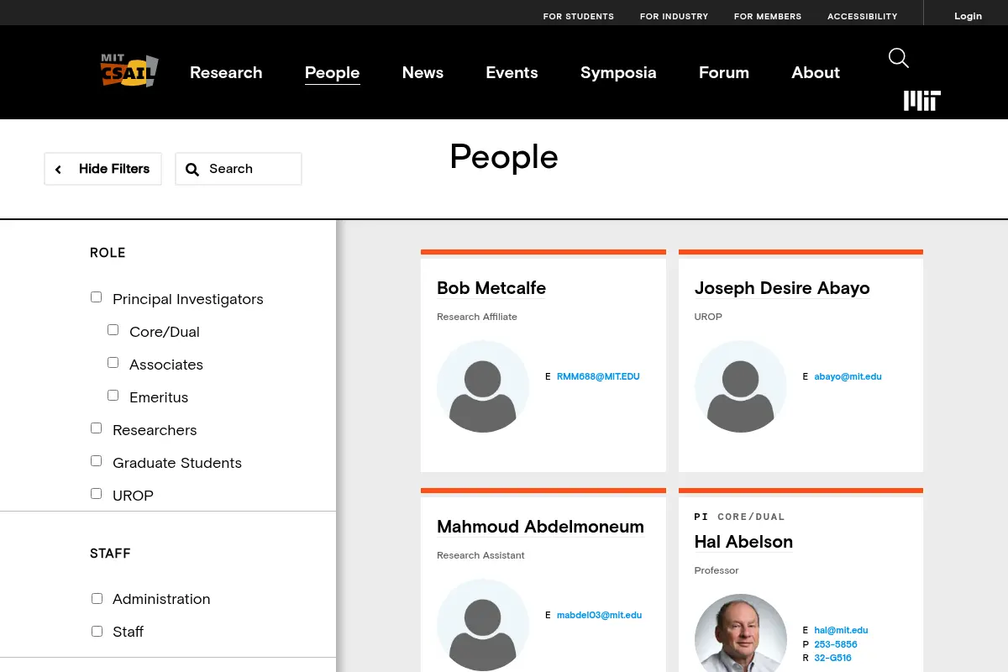
Task: Click Bob Metcalfe's avatar placeholder
Action: (483, 386)
